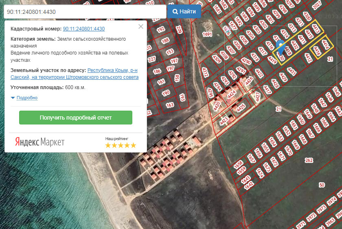Select parcel 4428 on the map

275,83
